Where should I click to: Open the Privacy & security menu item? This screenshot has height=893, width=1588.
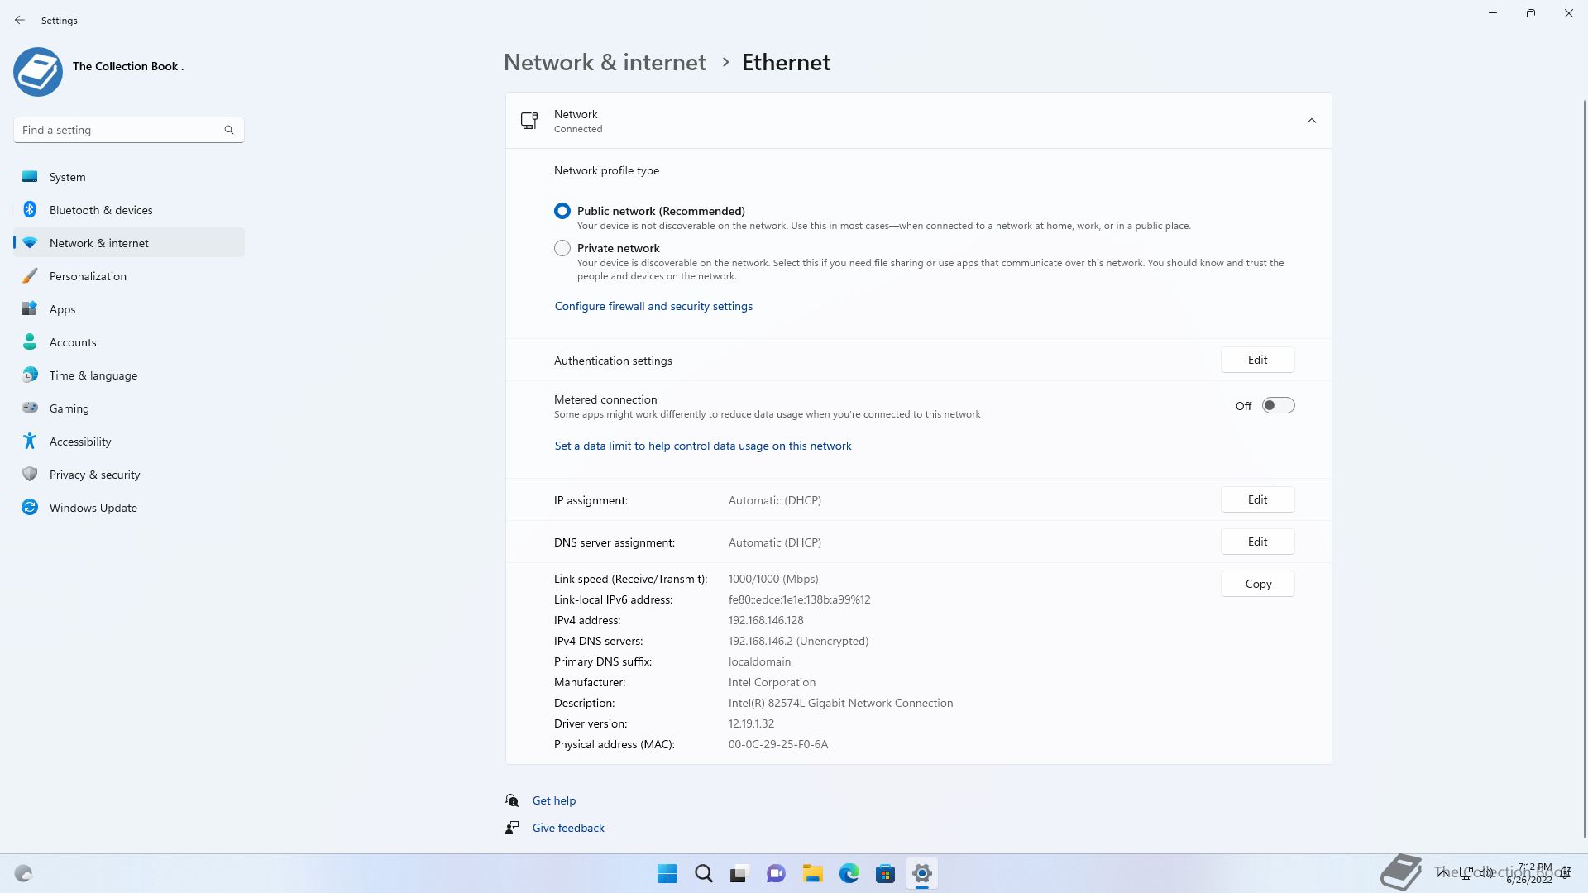(94, 475)
